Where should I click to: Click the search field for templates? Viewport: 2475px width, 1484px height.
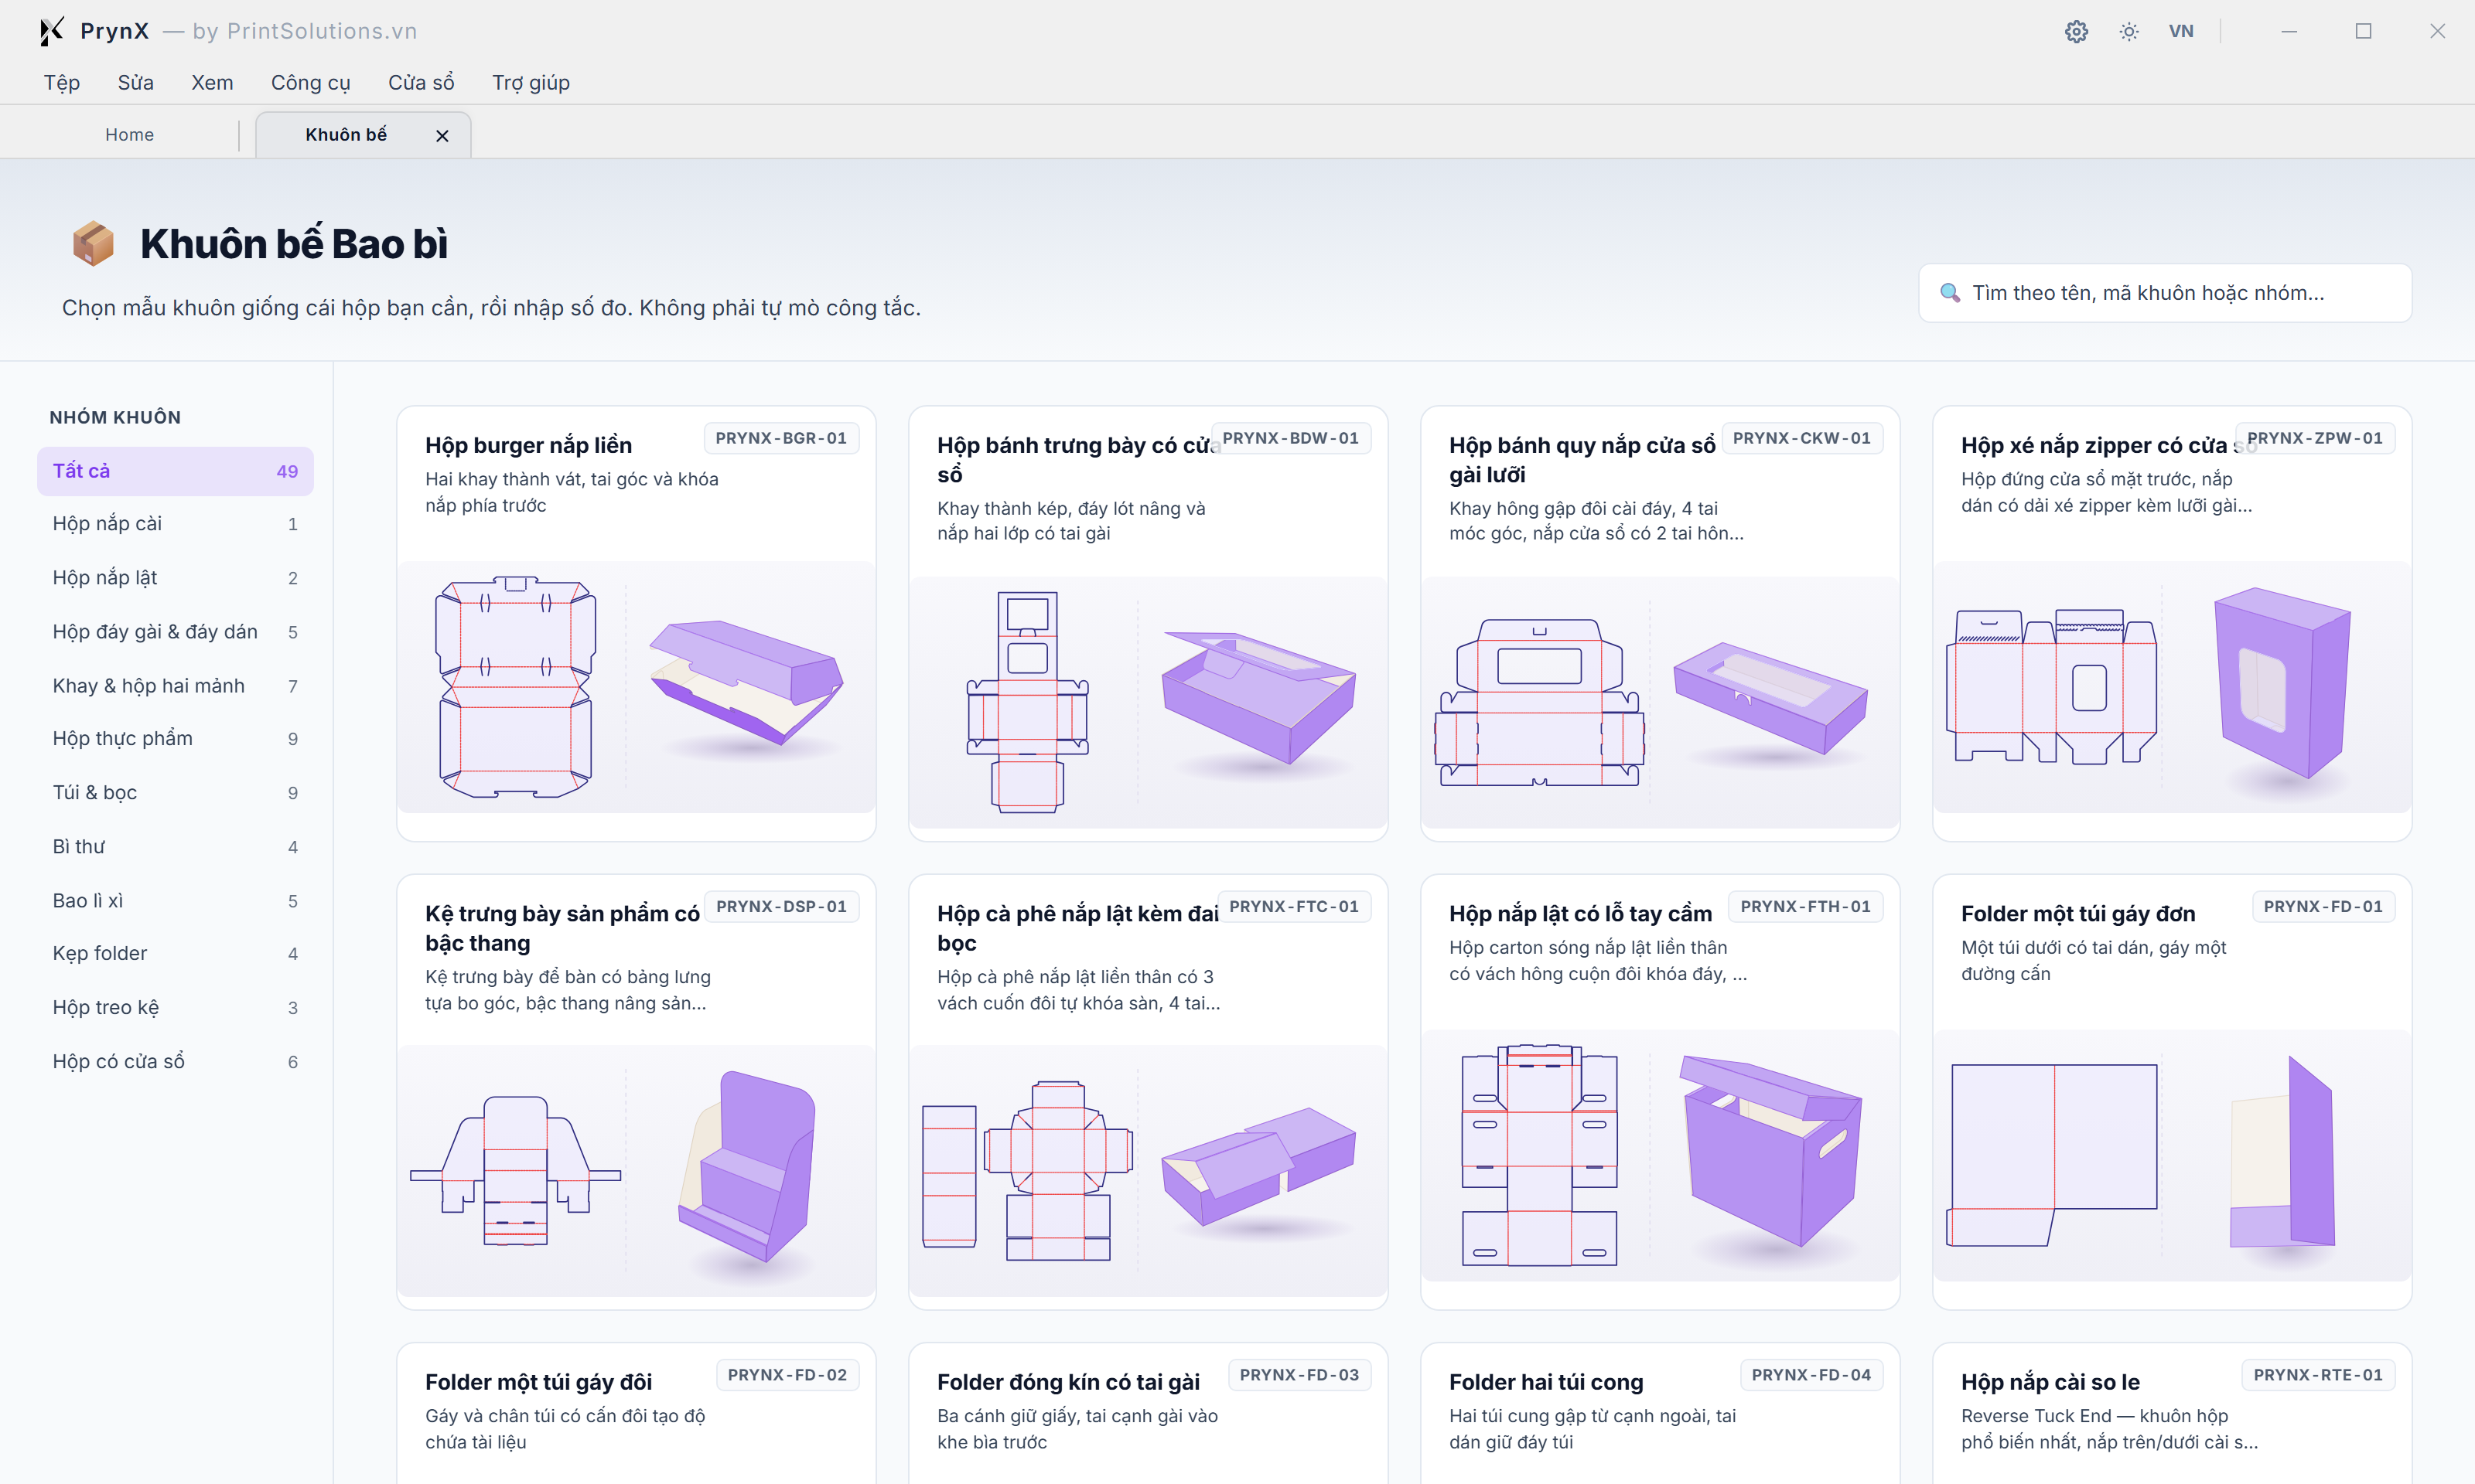(2165, 293)
